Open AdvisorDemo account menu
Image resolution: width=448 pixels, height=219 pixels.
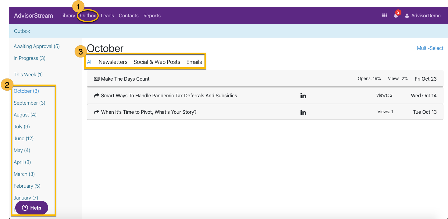click(426, 16)
